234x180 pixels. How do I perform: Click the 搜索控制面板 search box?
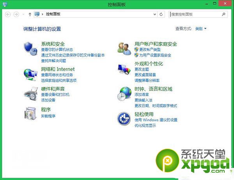(x=195, y=14)
